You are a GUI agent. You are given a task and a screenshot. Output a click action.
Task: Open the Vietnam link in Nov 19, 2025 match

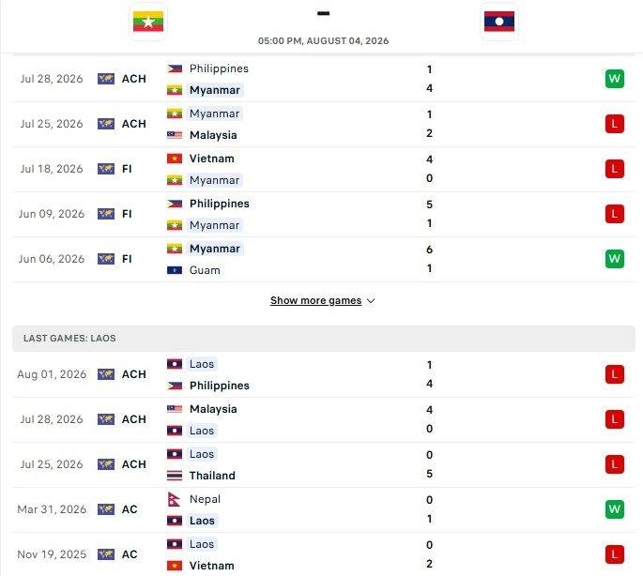pyautogui.click(x=211, y=566)
